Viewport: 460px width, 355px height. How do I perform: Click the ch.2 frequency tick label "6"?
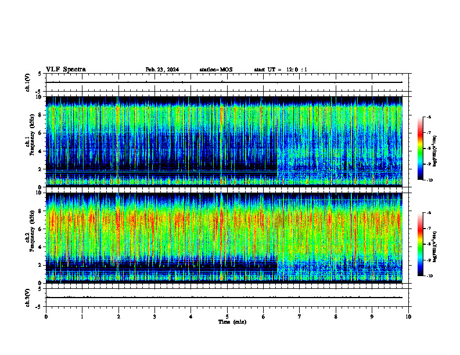tap(40, 229)
